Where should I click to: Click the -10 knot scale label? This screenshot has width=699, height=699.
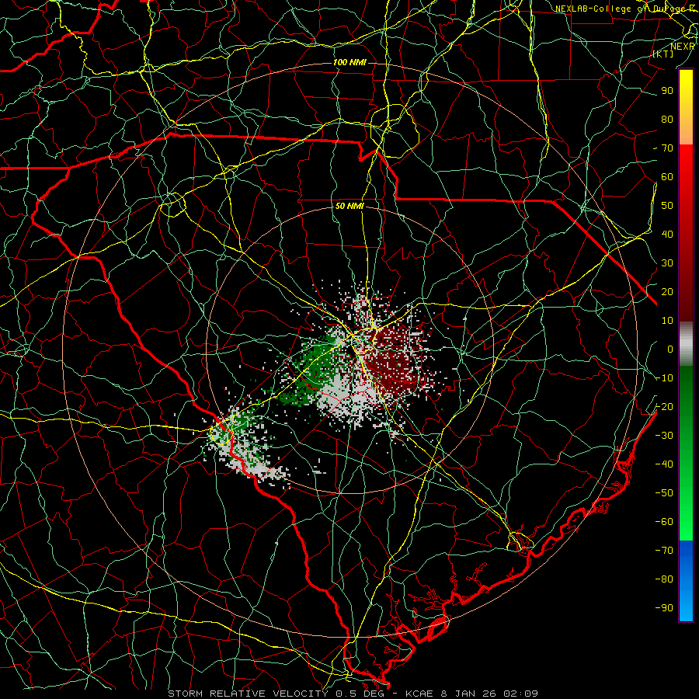[664, 378]
